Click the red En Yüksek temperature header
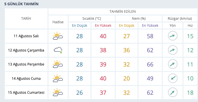This screenshot has height=102, width=198. 103,25
